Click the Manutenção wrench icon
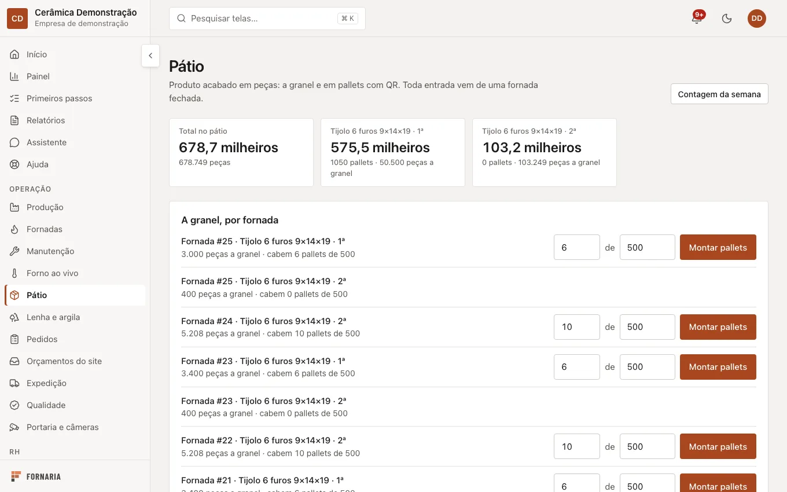The width and height of the screenshot is (787, 492). (14, 251)
